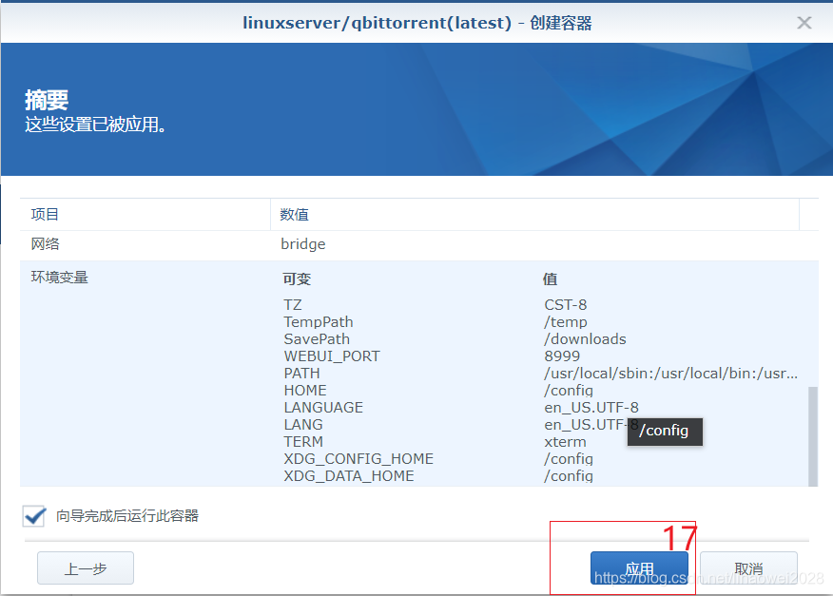Go back with 上一步 button
833x596 pixels.
pyautogui.click(x=86, y=567)
